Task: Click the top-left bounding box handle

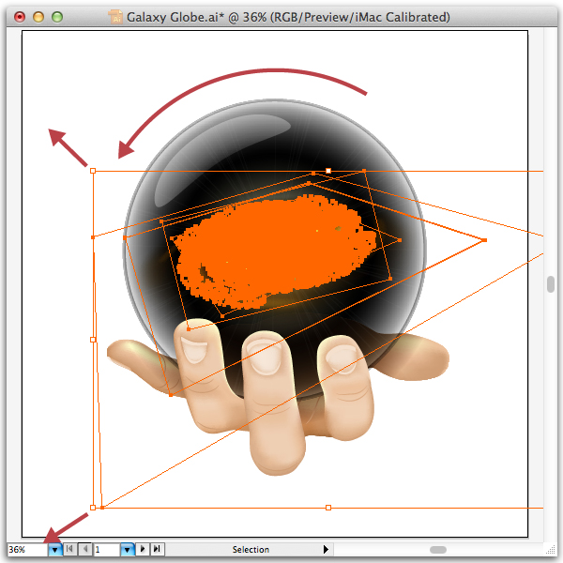Action: point(93,171)
